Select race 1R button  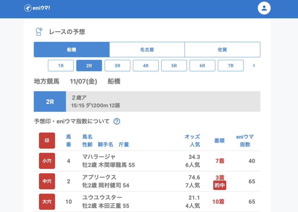coord(61,66)
